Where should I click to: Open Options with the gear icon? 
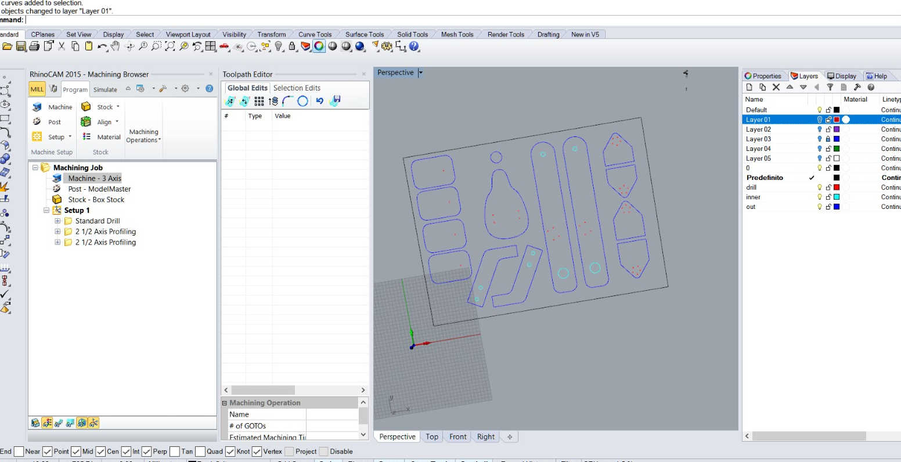click(387, 46)
